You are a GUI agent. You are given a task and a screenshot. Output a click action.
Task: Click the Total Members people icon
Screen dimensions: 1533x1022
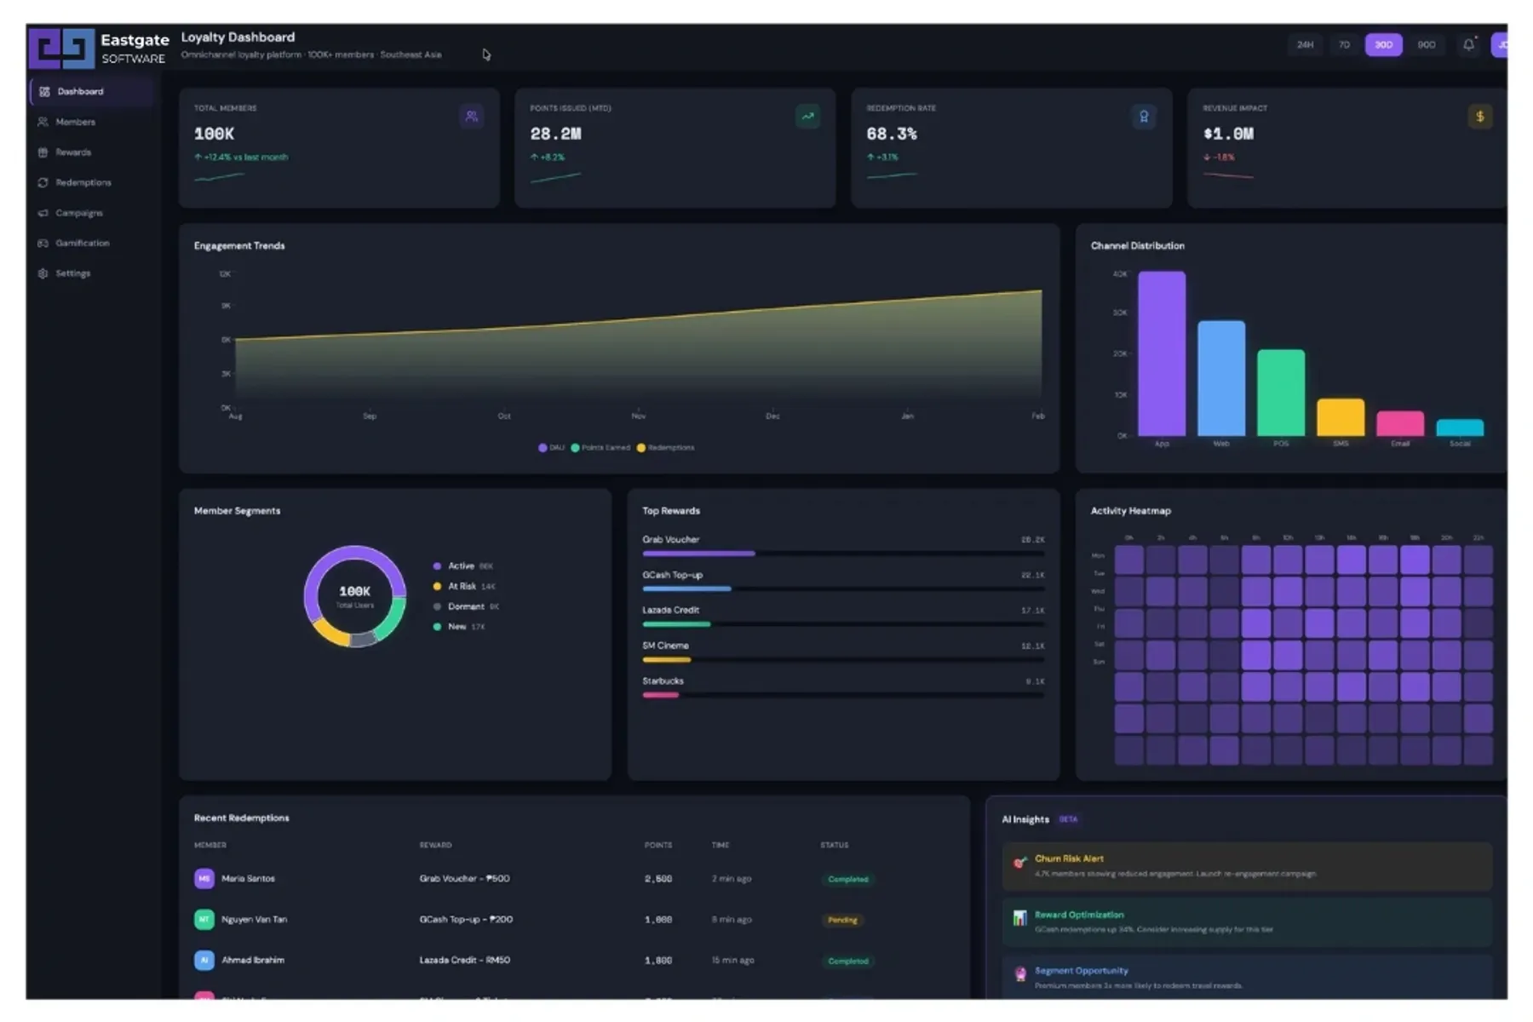471,117
